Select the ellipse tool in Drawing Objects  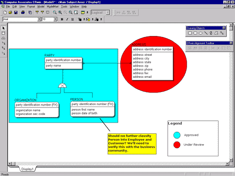201,33
